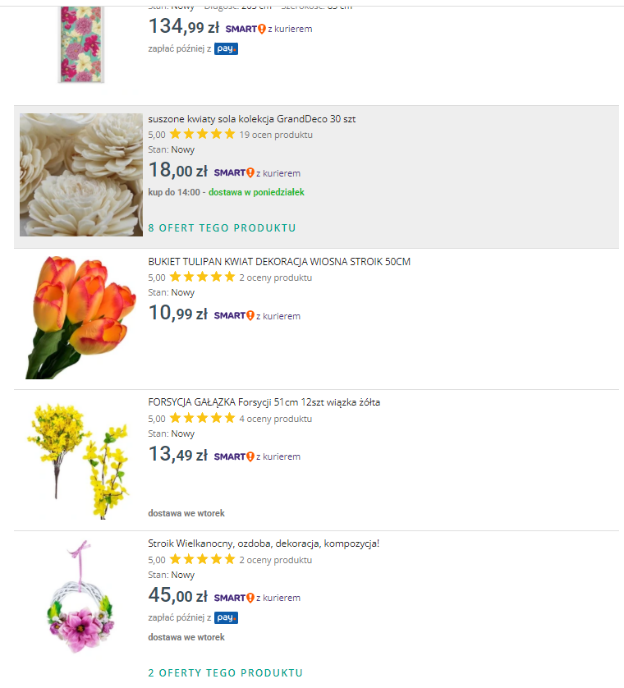624x688 pixels.
Task: Click the yellow forsythia branch thumbnail
Action: (79, 461)
